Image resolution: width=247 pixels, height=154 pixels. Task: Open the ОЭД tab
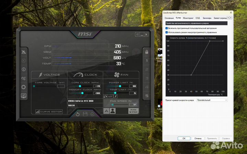[198, 18]
